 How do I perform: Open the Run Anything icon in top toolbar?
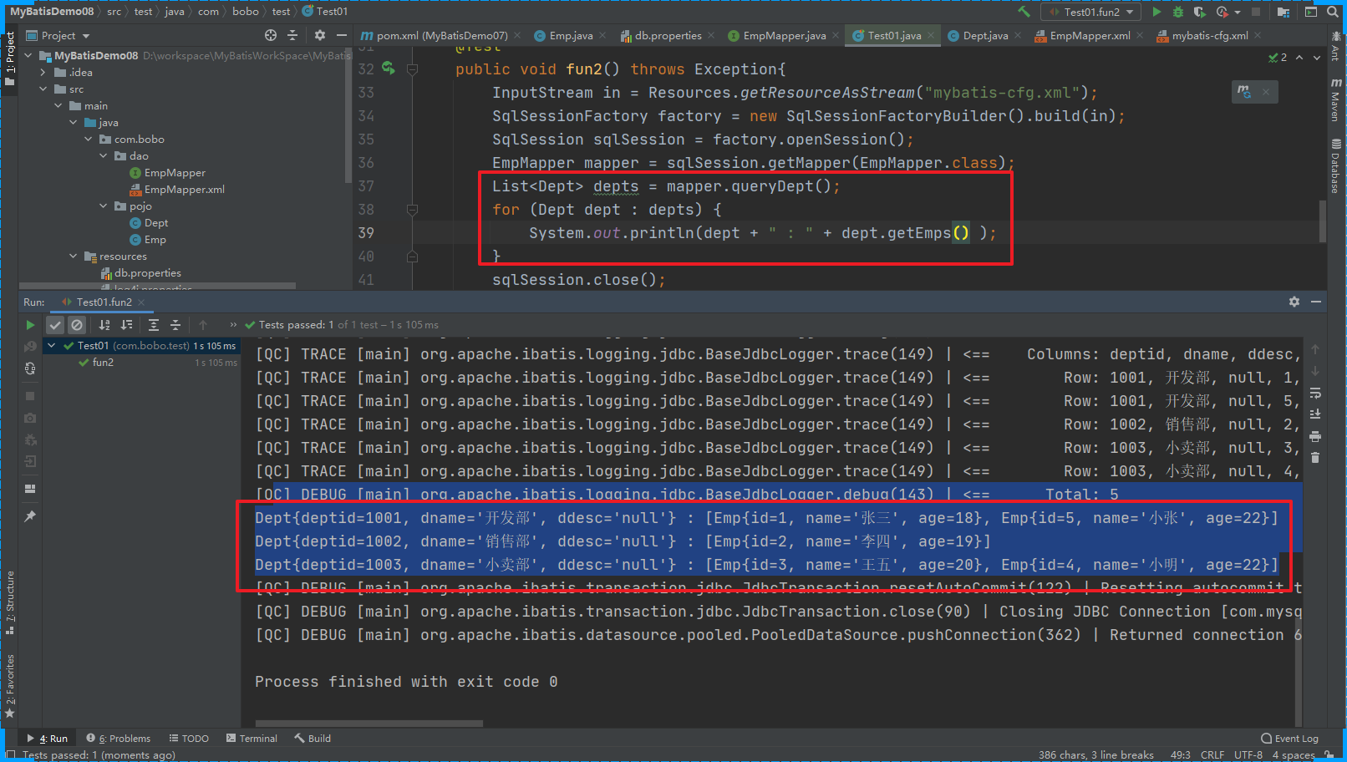pos(1311,12)
